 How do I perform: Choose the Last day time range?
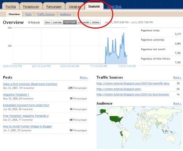[57, 22]
